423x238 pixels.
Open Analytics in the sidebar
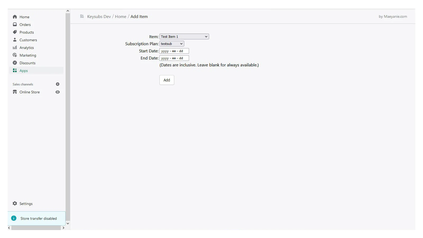point(36,47)
